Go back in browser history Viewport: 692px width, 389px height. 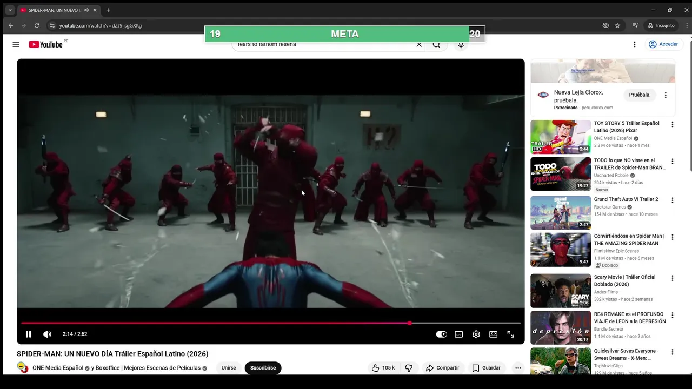11,25
